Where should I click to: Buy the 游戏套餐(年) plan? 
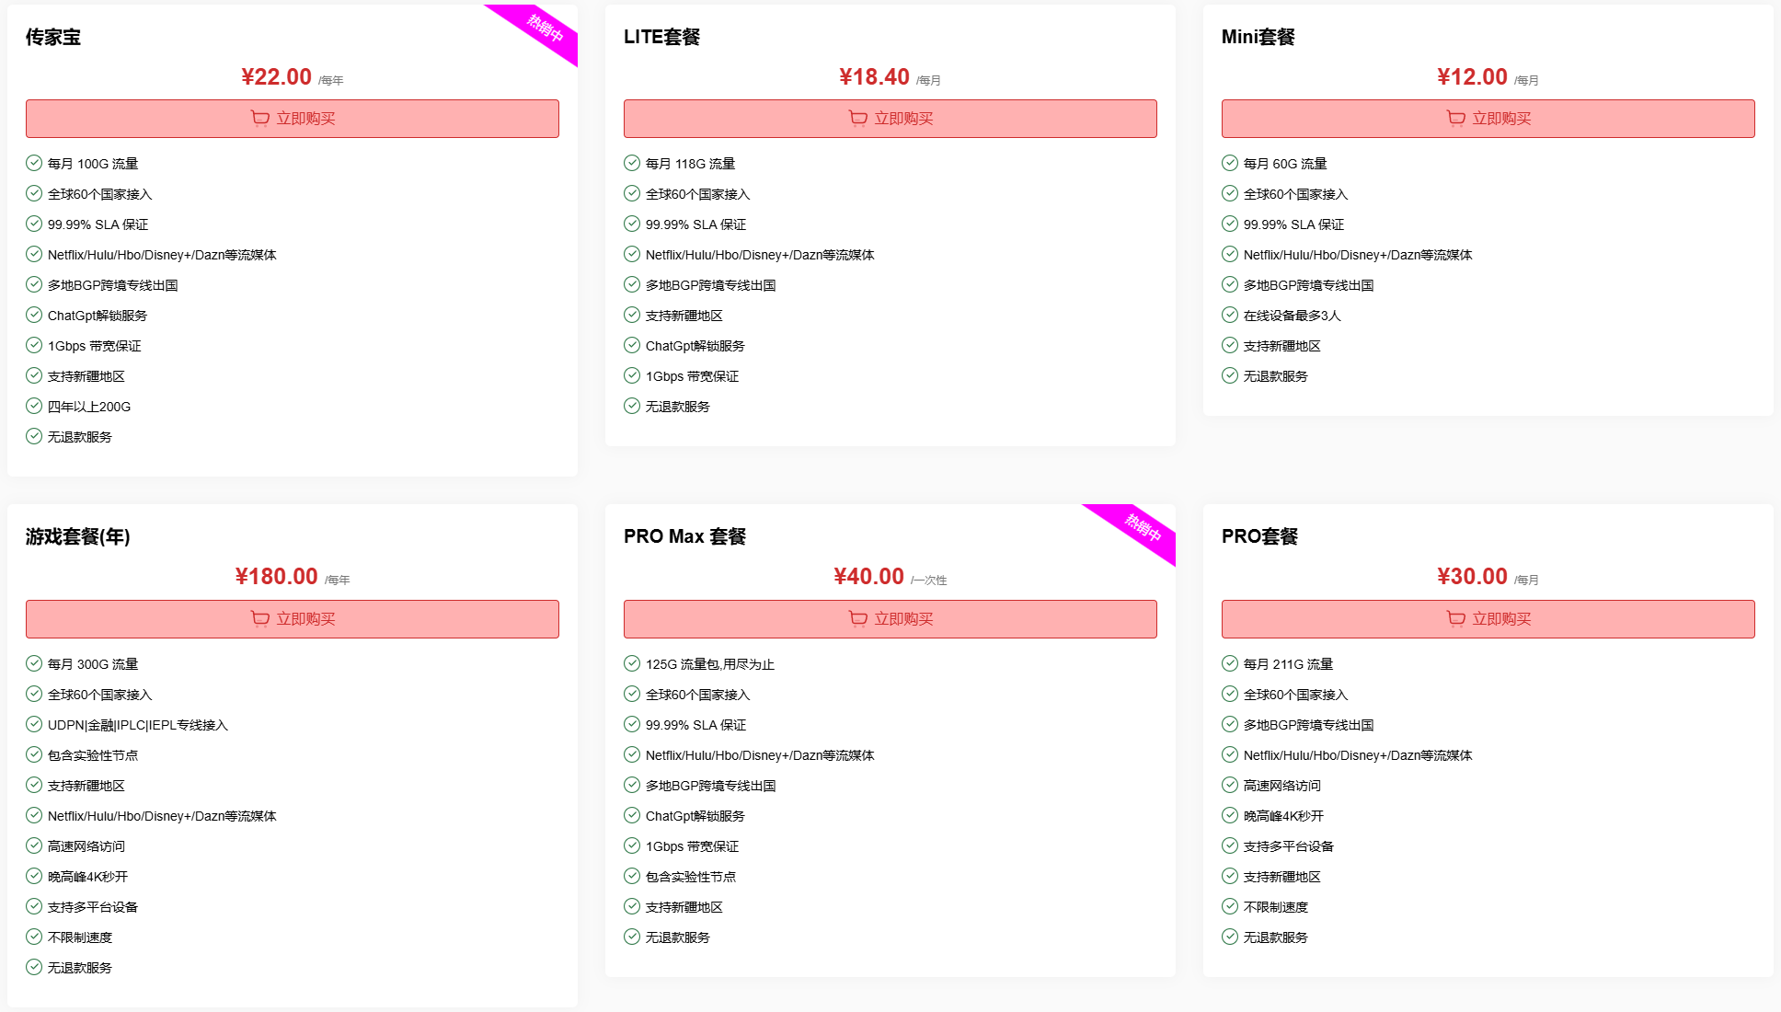[292, 619]
